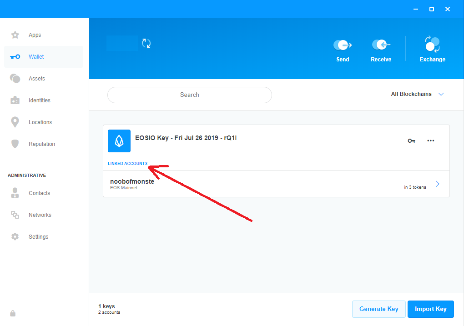Expand the All Blockchains dropdown

click(x=418, y=94)
